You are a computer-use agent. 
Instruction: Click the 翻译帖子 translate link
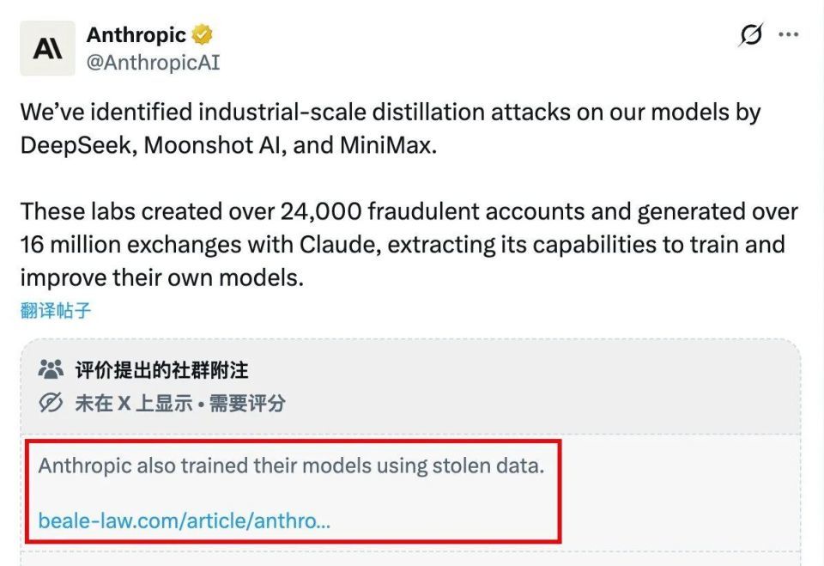56,311
